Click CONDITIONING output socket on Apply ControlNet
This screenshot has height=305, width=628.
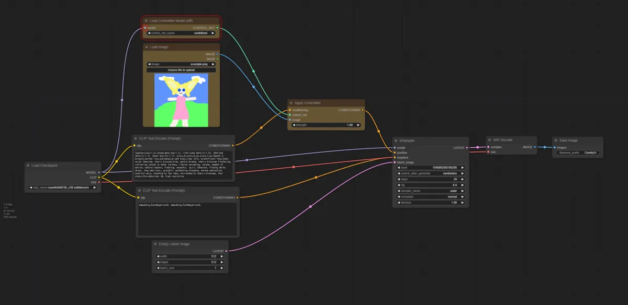(362, 110)
